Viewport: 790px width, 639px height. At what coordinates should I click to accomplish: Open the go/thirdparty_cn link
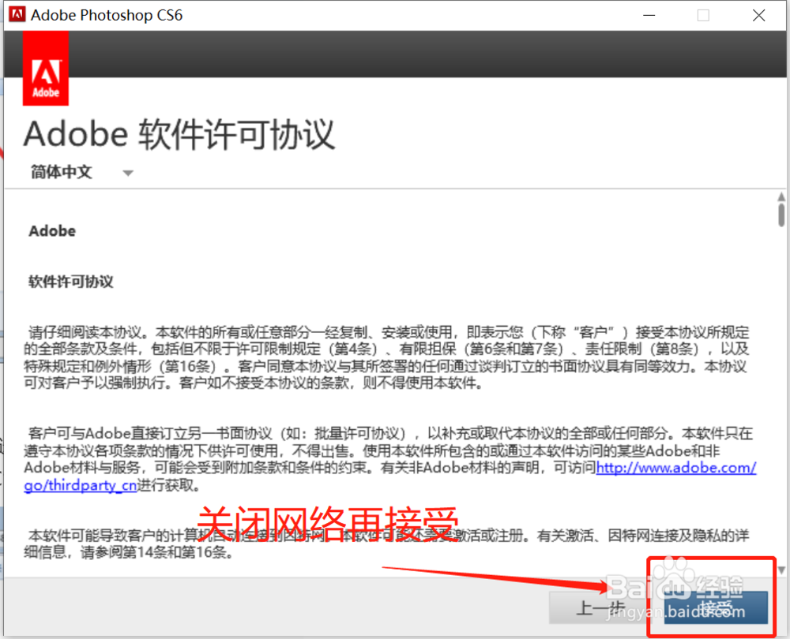coord(80,485)
